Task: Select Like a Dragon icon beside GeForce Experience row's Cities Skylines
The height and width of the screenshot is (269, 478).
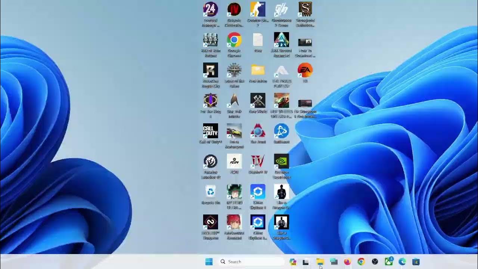Action: (x=281, y=197)
